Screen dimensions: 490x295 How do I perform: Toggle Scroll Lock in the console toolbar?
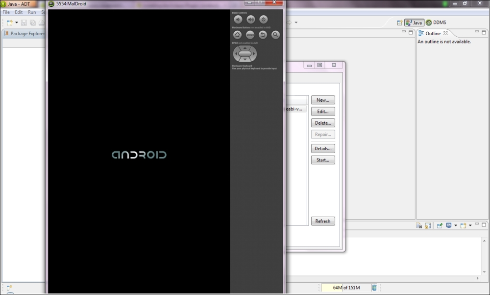[x=428, y=226]
